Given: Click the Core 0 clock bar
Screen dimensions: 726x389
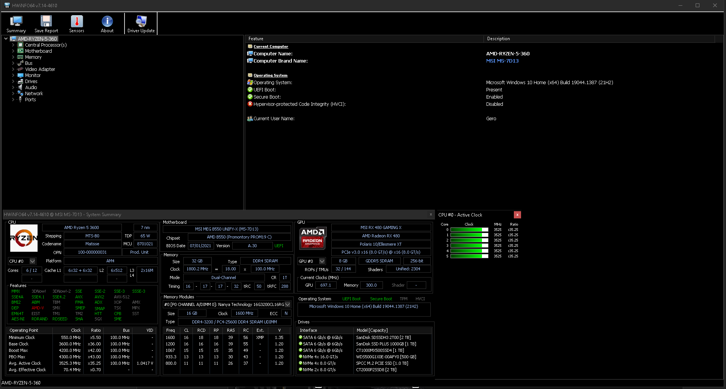Looking at the screenshot, I should tap(469, 230).
